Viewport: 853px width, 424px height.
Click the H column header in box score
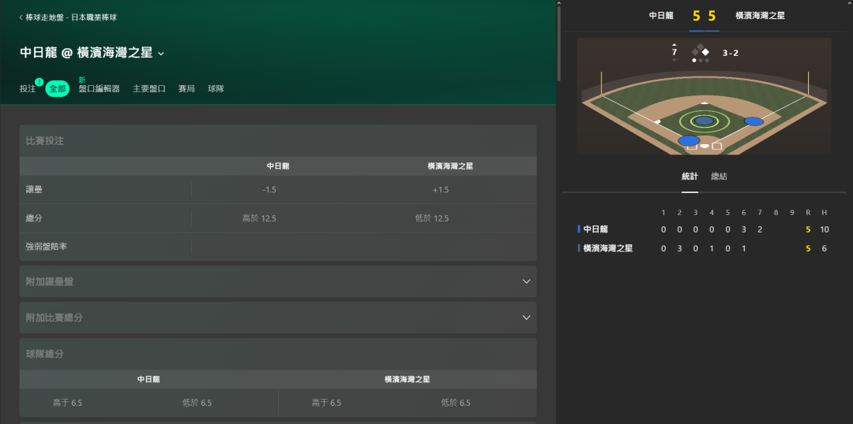pos(824,212)
